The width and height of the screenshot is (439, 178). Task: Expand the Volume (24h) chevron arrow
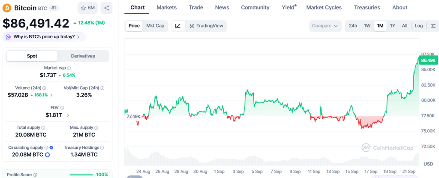pos(51,95)
